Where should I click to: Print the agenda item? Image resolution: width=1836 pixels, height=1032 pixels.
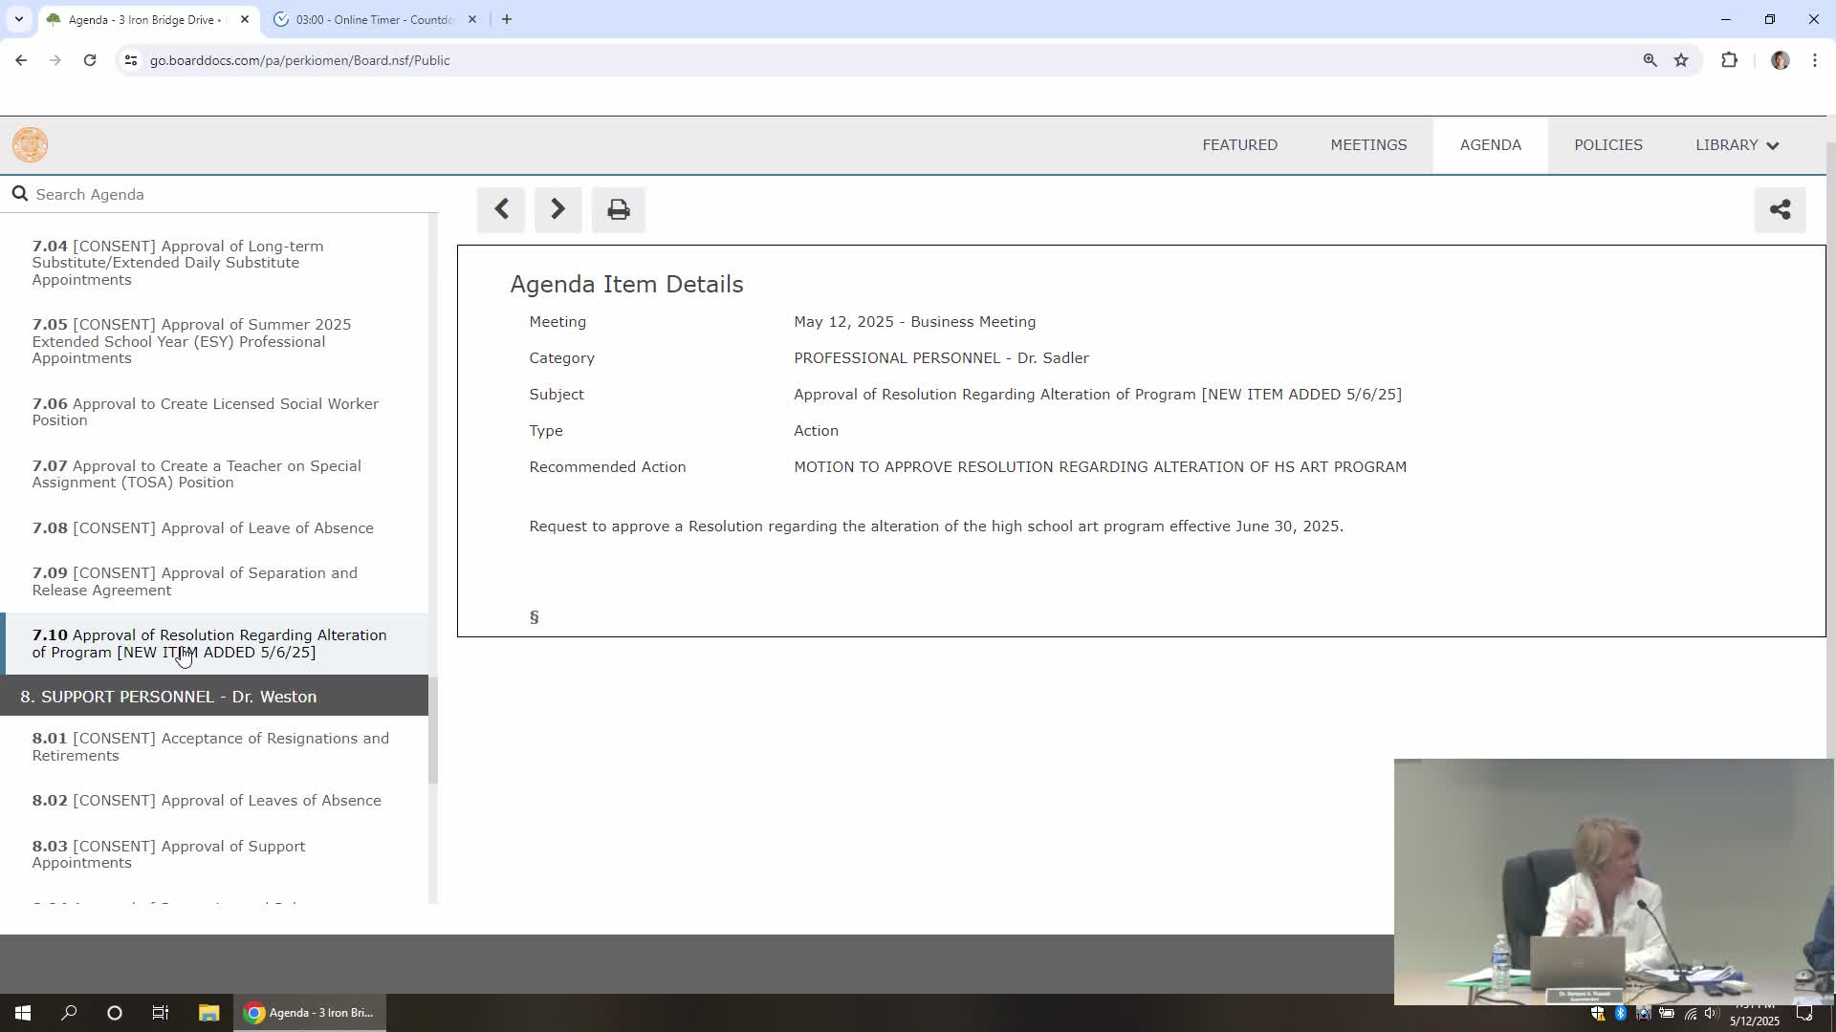point(618,209)
